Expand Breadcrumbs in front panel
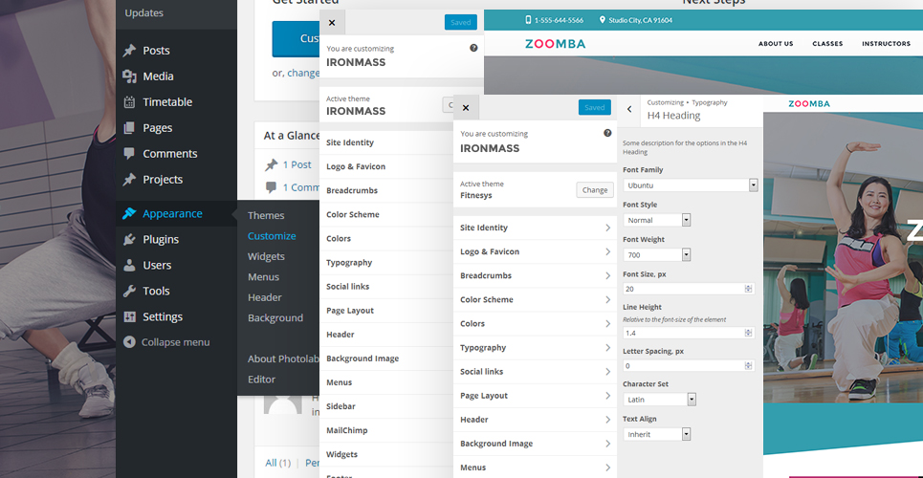 coord(535,275)
